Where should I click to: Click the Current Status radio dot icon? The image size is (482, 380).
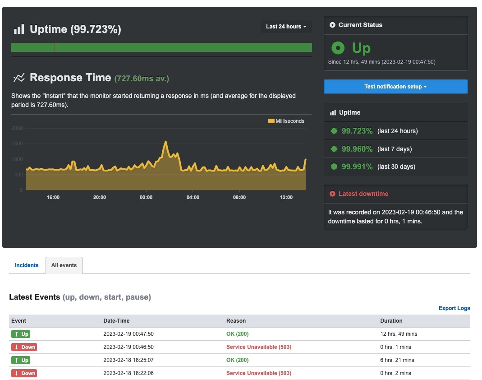pyautogui.click(x=333, y=25)
